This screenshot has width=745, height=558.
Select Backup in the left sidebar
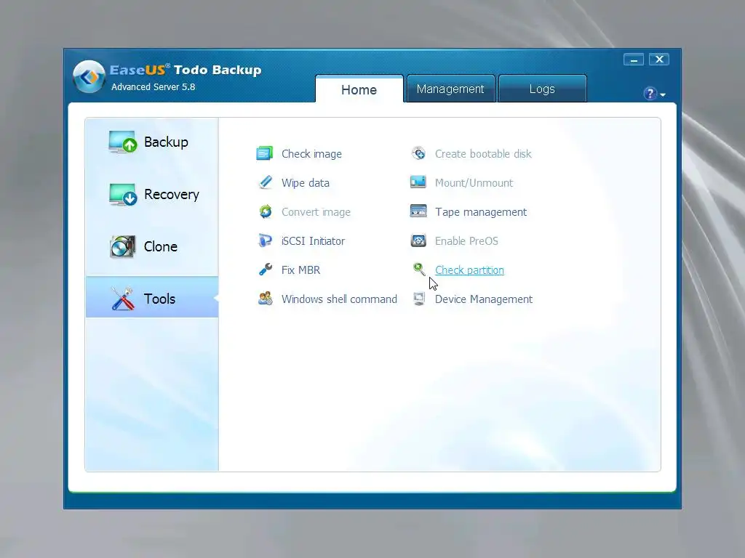[152, 142]
